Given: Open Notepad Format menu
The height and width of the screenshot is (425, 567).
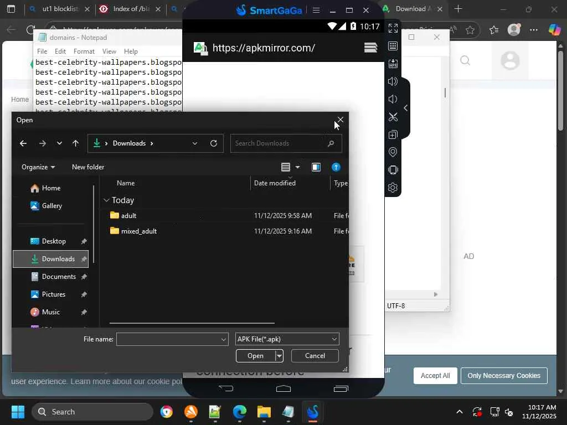Looking at the screenshot, I should pos(84,51).
